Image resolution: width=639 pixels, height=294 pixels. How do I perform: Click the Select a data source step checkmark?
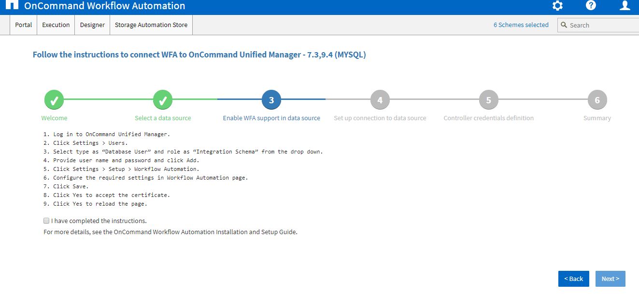[x=162, y=99]
